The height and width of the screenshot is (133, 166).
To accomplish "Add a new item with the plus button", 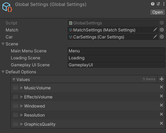I will coord(161,79).
